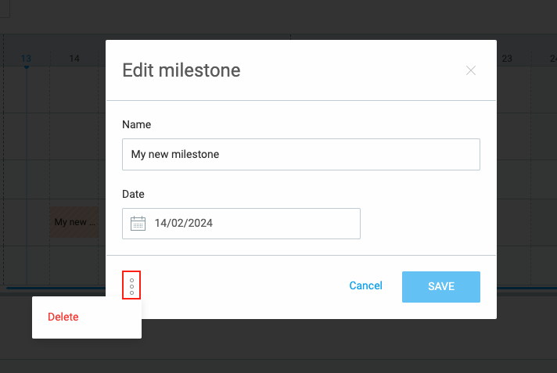Choose Delete from the popup menu
Screen dimensions: 557x373
click(x=63, y=317)
